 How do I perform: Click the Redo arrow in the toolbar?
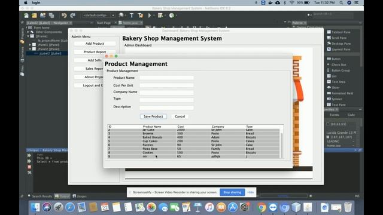[72, 16]
